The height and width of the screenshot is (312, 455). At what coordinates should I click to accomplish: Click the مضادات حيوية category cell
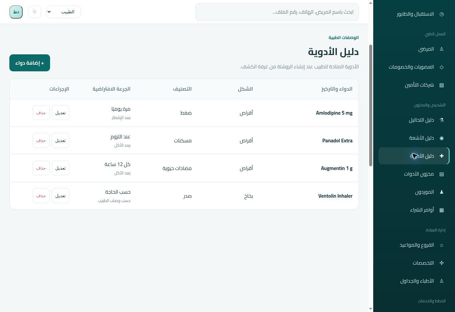177,168
